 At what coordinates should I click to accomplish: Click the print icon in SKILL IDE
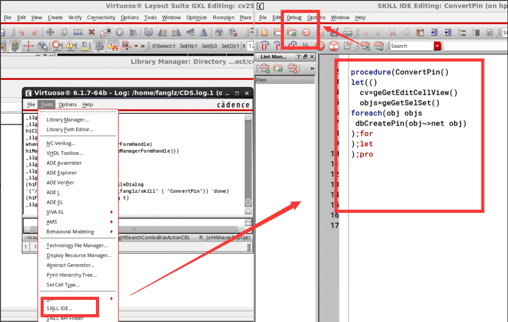pos(348,32)
